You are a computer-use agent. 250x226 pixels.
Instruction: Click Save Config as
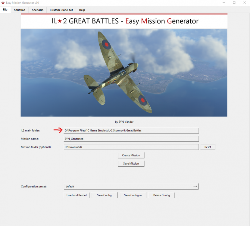click(x=133, y=195)
